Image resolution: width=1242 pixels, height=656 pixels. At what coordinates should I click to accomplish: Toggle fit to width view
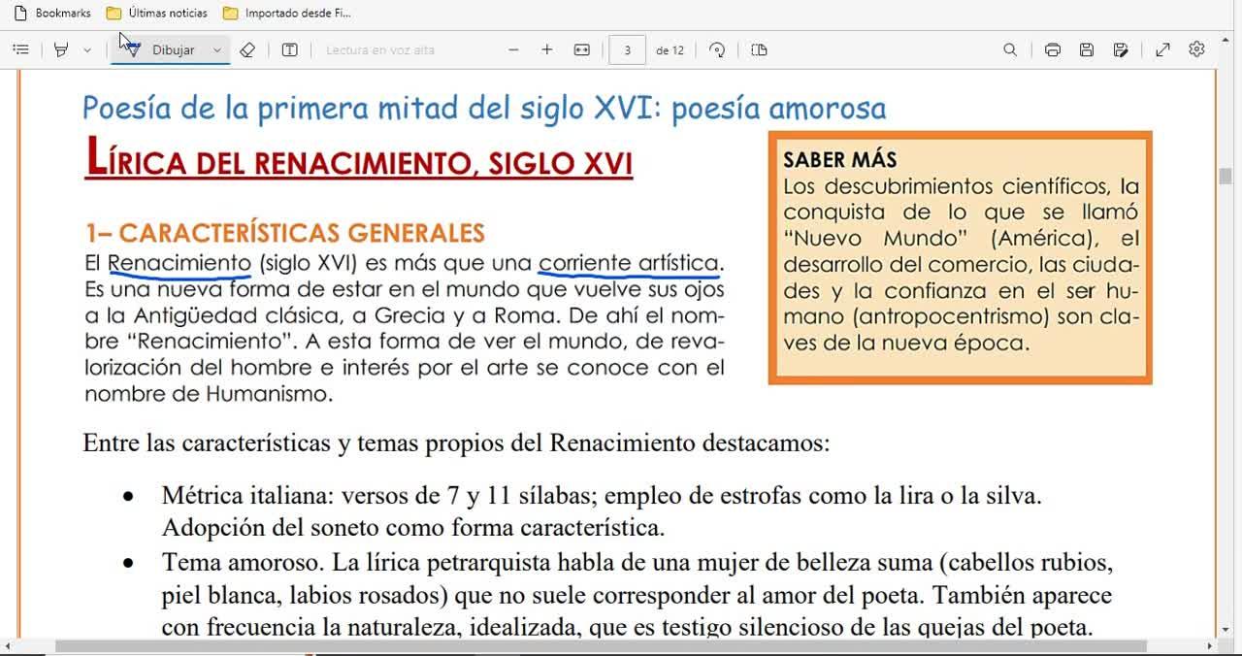(x=581, y=49)
